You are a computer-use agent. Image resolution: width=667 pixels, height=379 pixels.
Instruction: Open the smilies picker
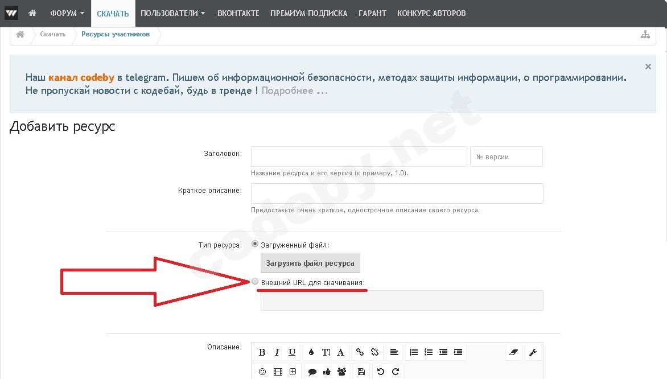point(262,372)
